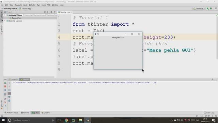Open Project panel settings gear icon

click(51, 12)
